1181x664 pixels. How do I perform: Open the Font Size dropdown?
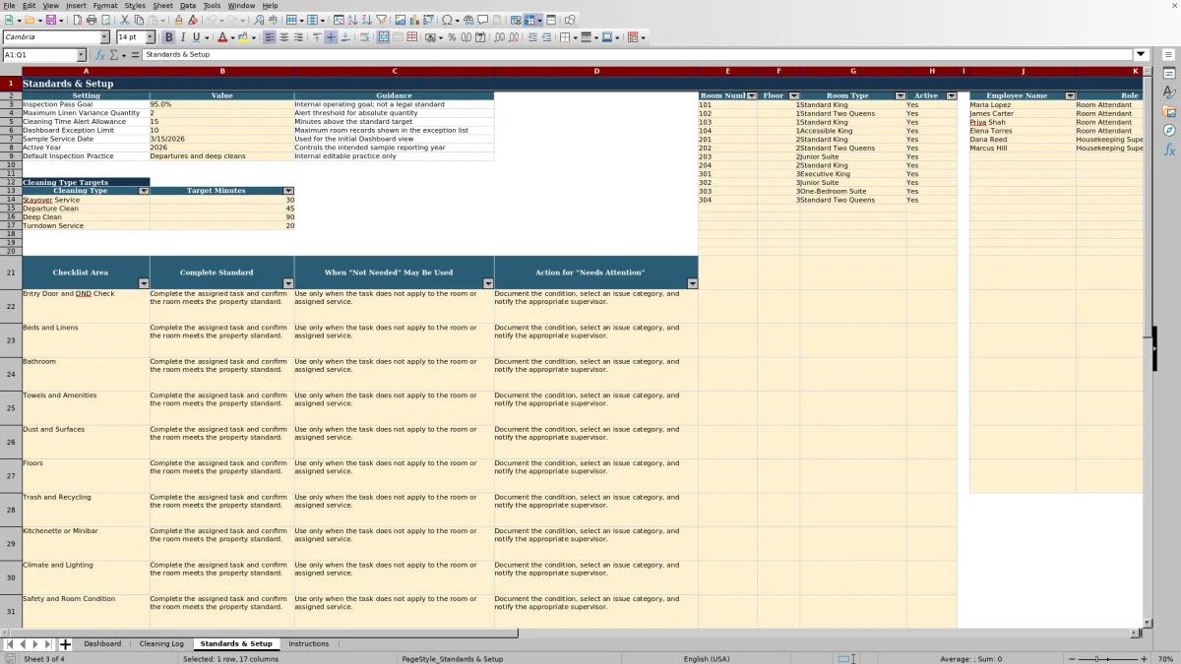point(151,37)
